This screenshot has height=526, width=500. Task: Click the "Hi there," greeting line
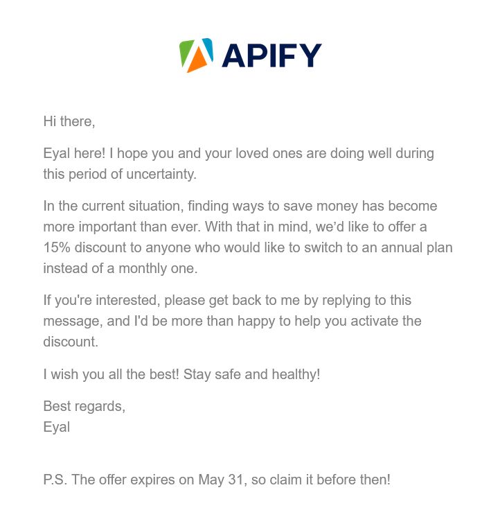69,121
